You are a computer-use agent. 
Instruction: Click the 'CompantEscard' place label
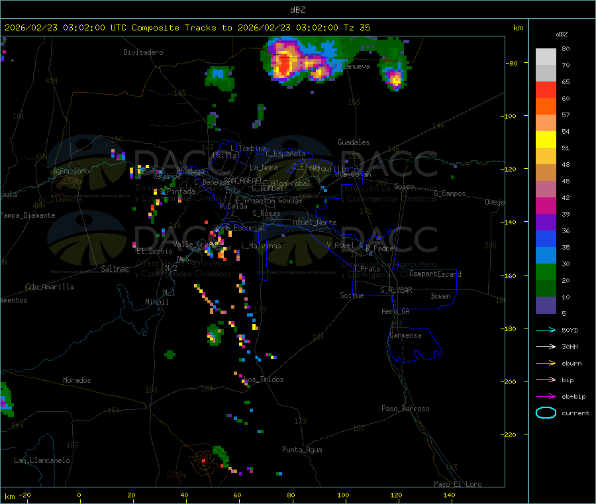click(x=435, y=274)
